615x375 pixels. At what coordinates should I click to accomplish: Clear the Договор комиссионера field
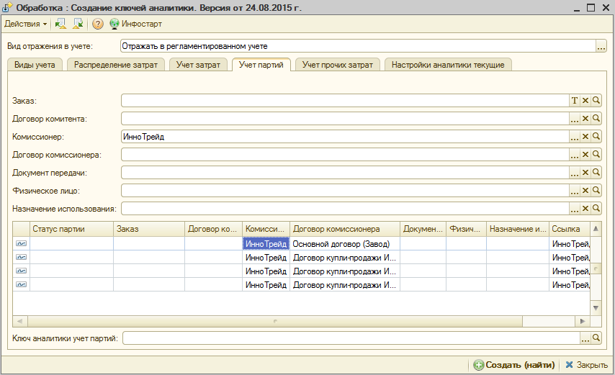tap(585, 155)
